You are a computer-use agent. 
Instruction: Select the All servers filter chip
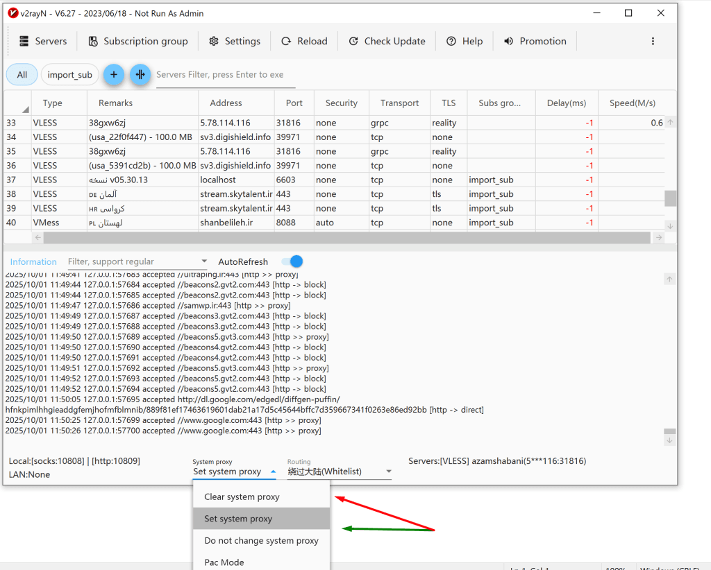(x=22, y=74)
